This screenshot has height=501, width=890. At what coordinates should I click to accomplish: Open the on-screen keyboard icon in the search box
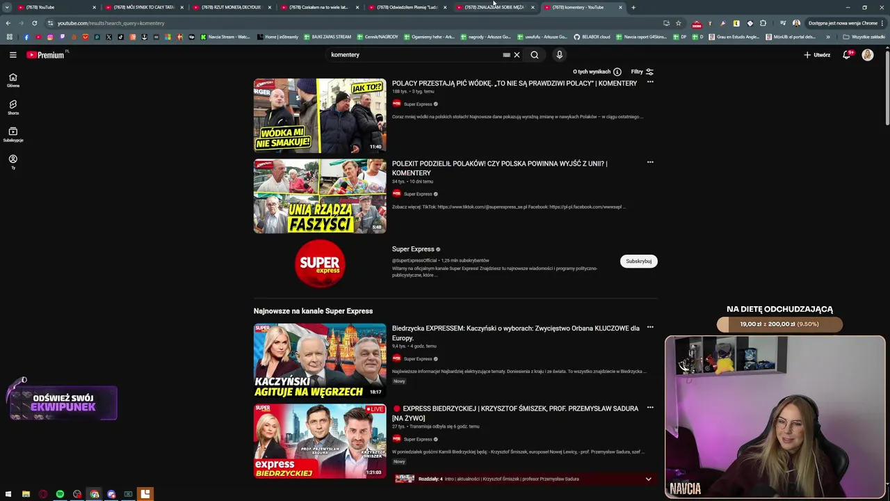pyautogui.click(x=506, y=55)
